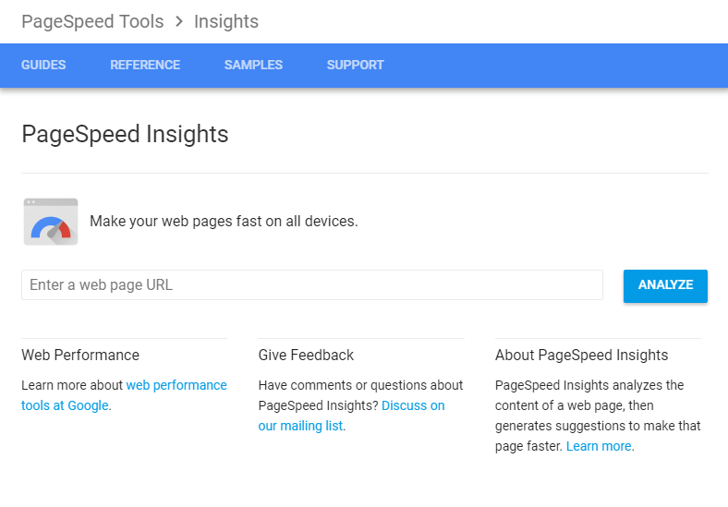Screen dimensions: 728x507
Task: Open the GUIDES tab
Action: click(43, 65)
